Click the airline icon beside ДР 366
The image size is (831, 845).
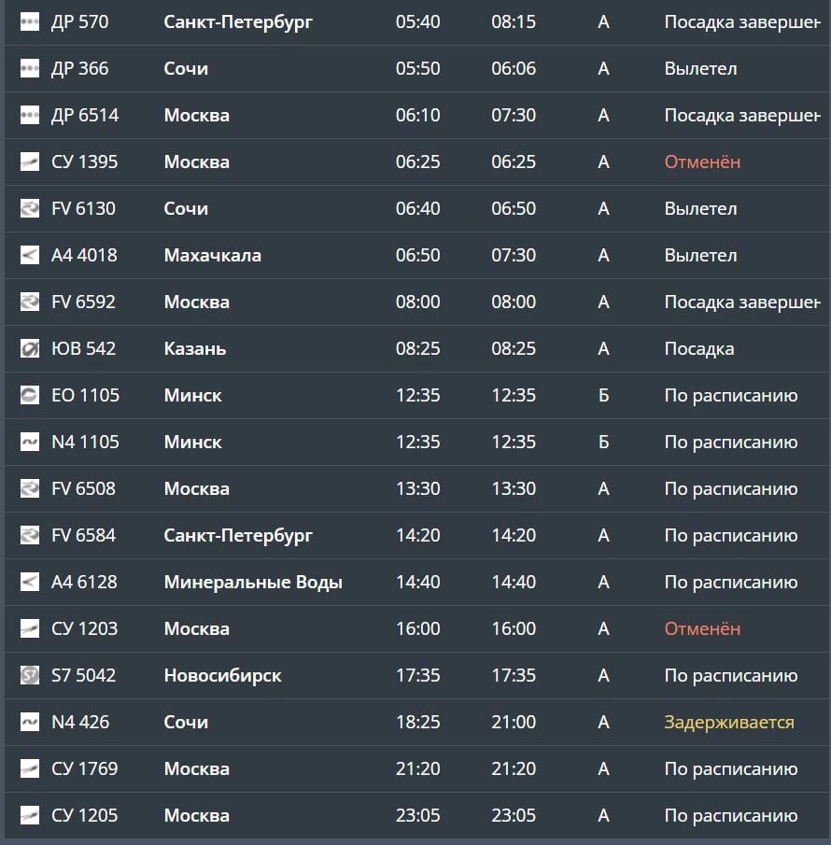coord(29,68)
